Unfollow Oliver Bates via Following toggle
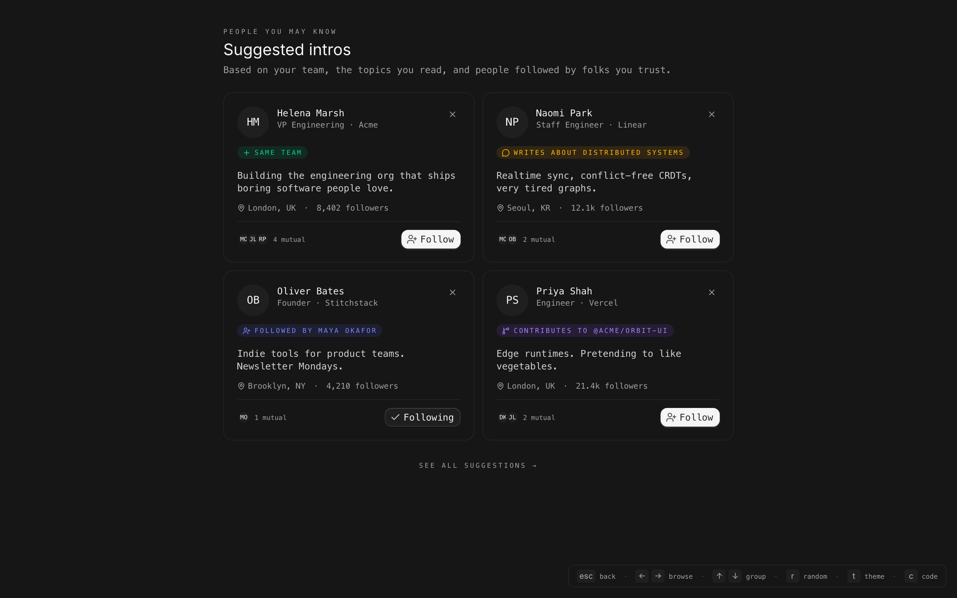This screenshot has height=598, width=957. point(422,417)
